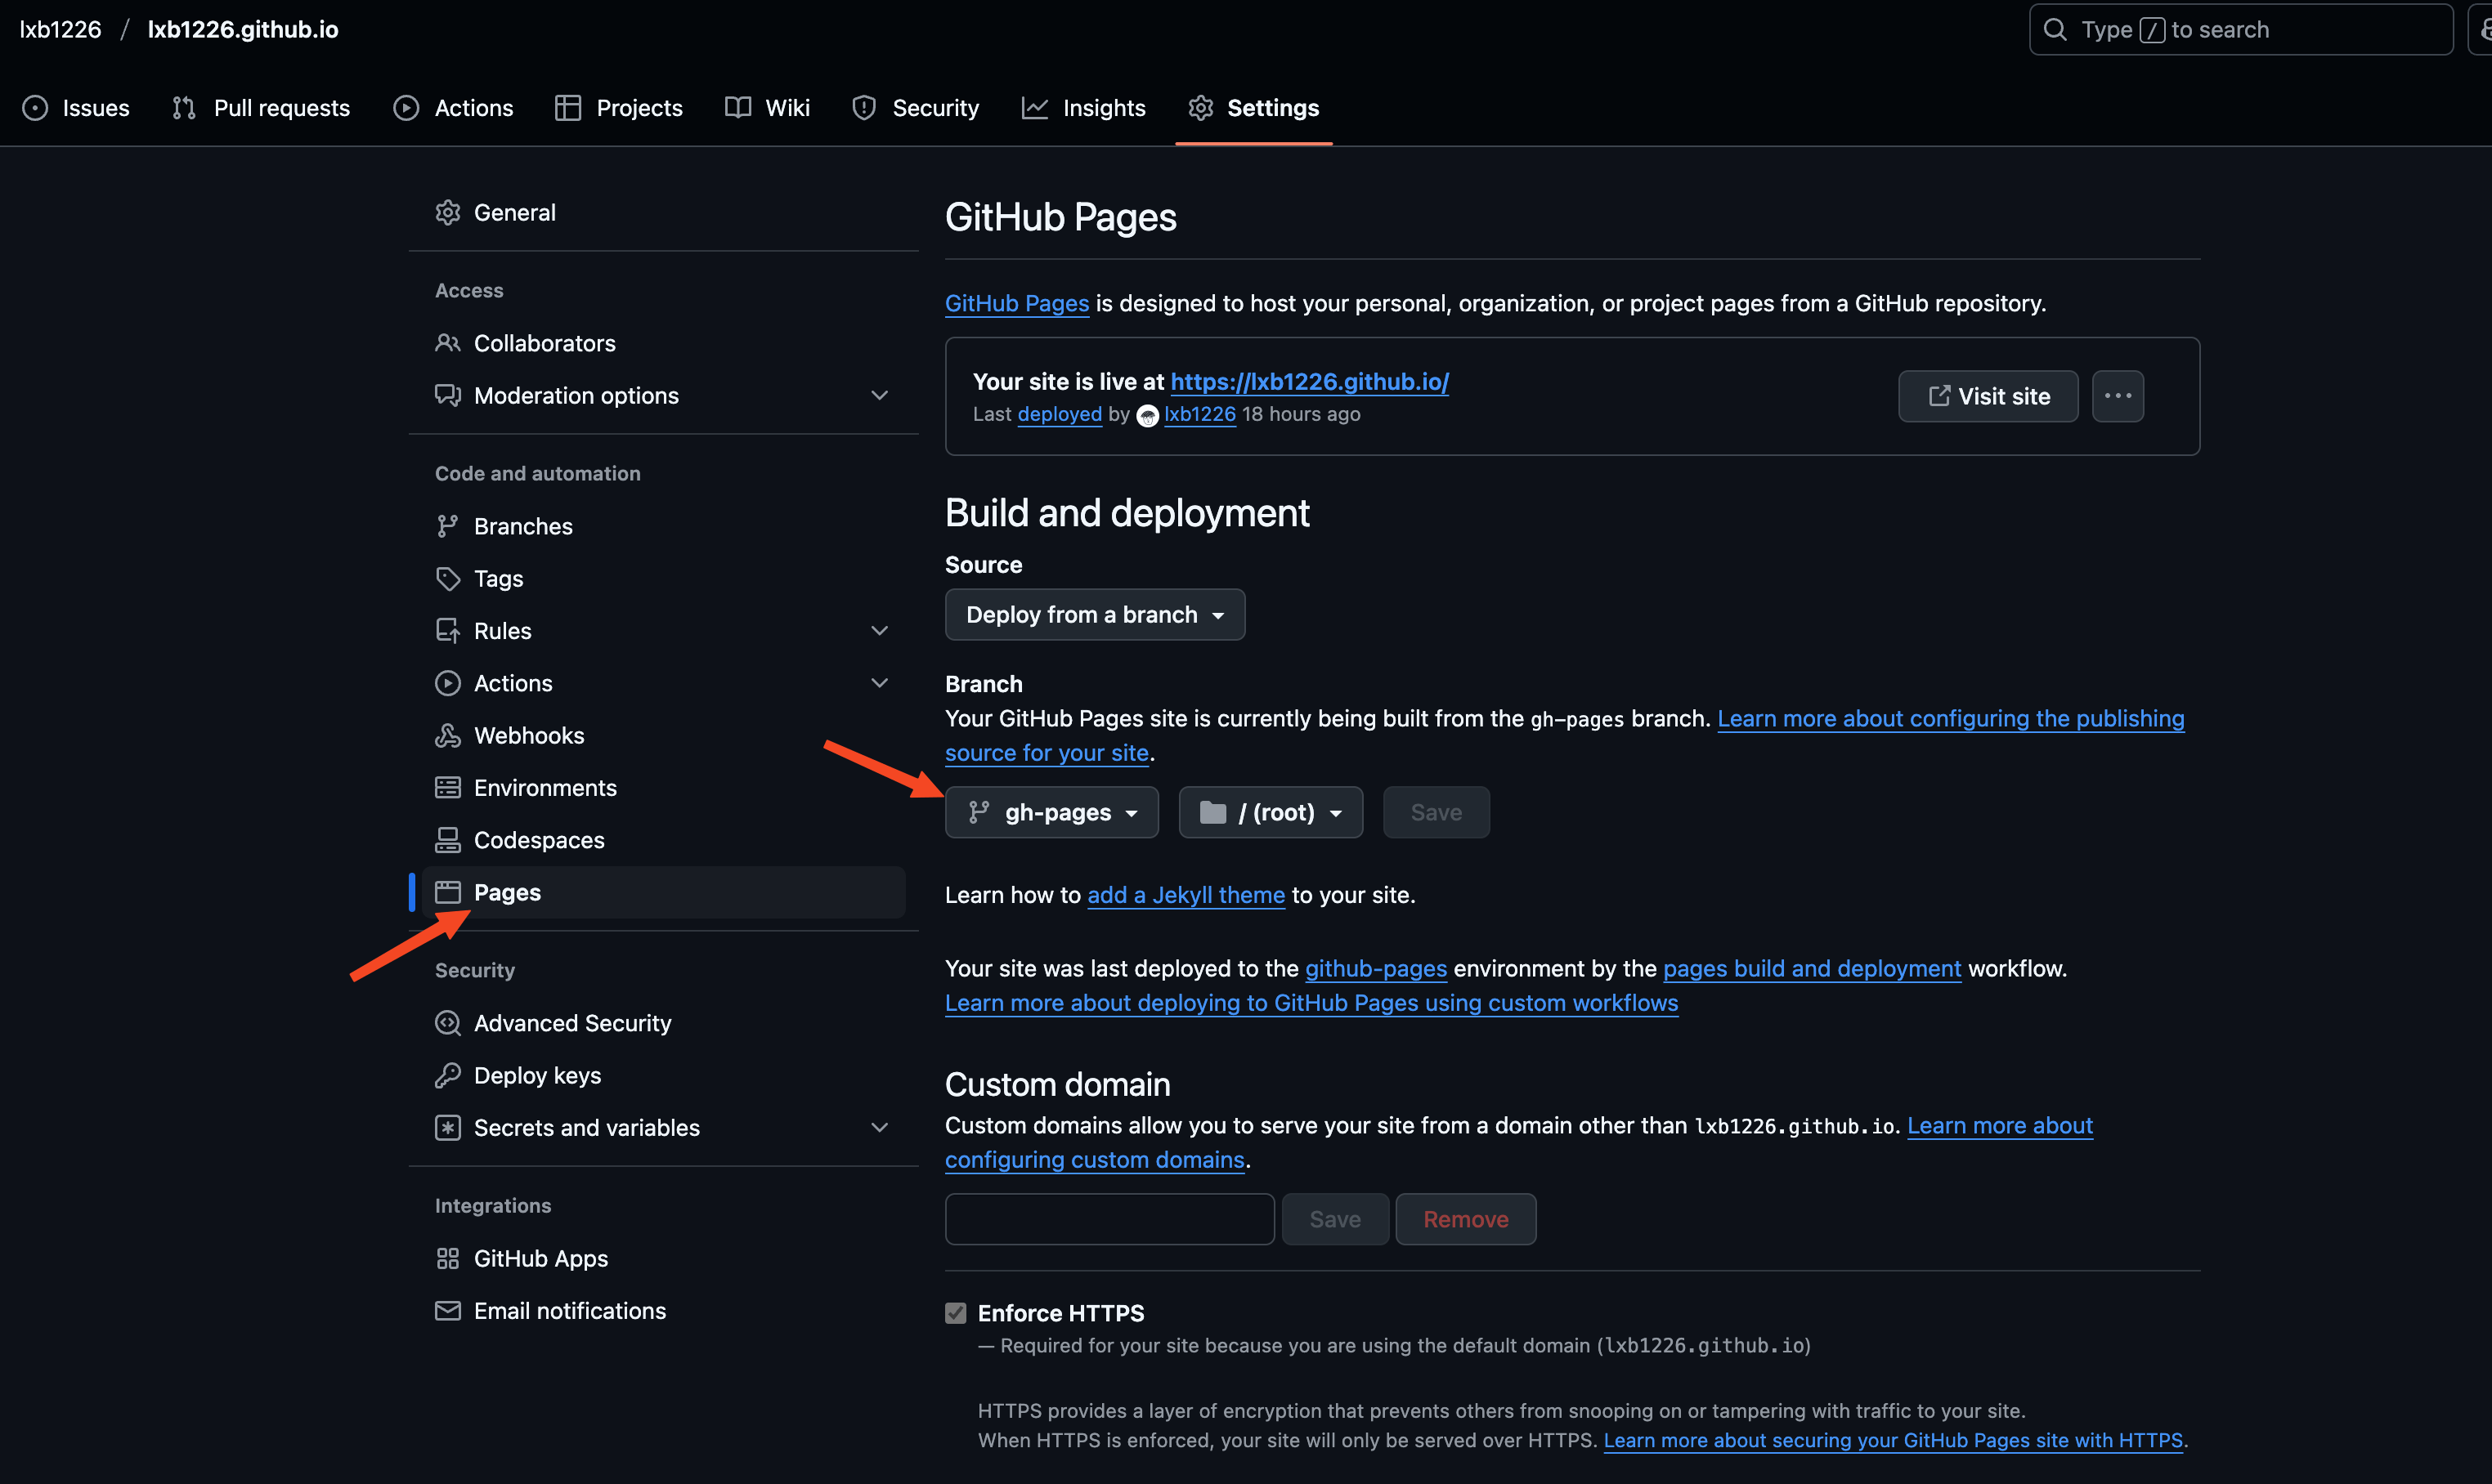Image resolution: width=2492 pixels, height=1484 pixels.
Task: Click the Remove custom domain button
Action: (x=1466, y=1219)
